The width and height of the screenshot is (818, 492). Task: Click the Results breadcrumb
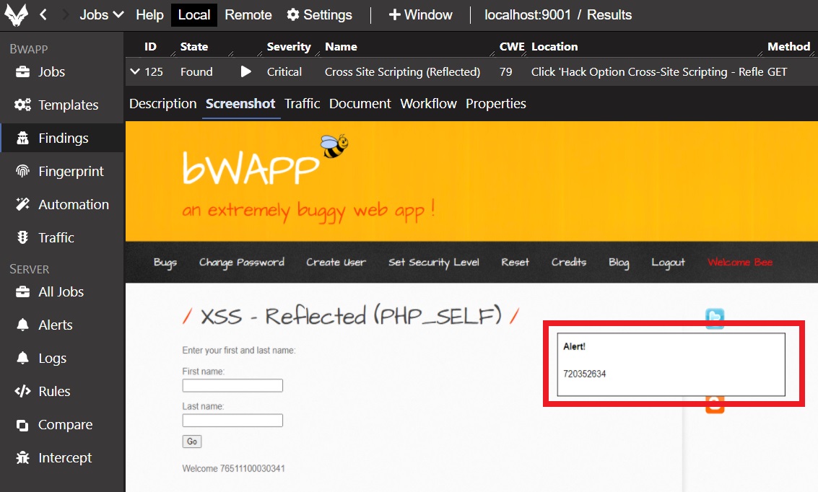point(609,14)
